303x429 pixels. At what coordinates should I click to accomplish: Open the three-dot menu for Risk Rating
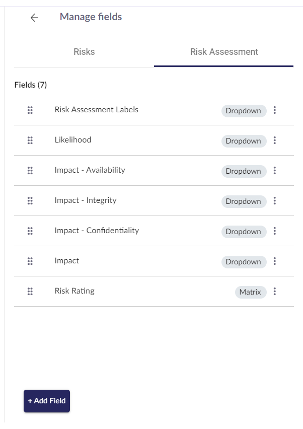pos(274,292)
